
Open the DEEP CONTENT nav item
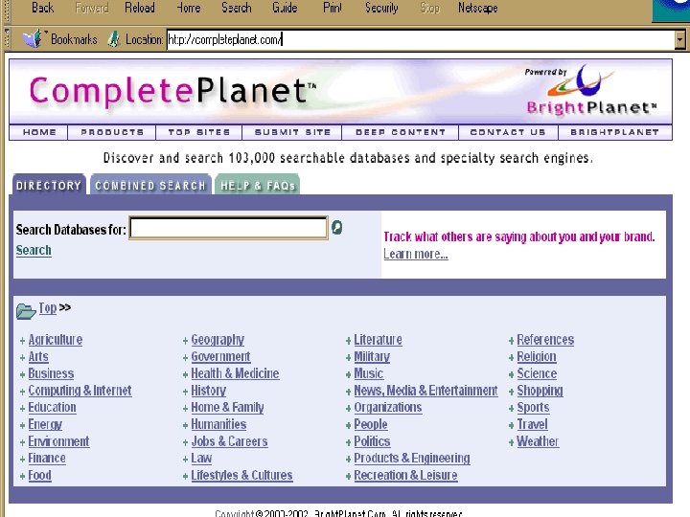tap(401, 132)
